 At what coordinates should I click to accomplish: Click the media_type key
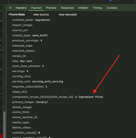pyautogui.click(x=21, y=122)
